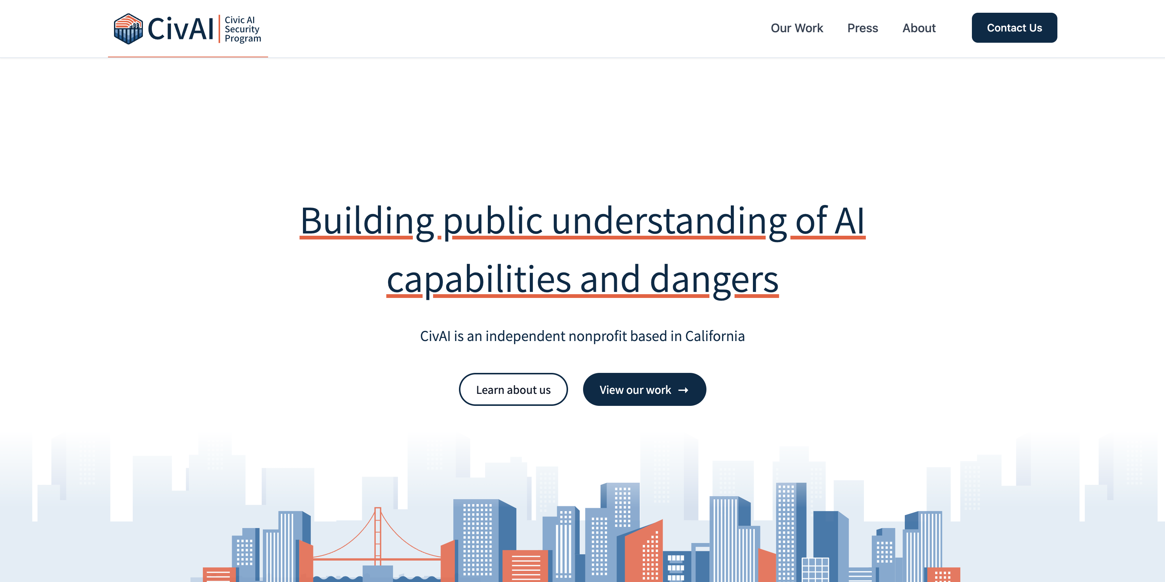Click the independent nonprofit California subtitle
This screenshot has width=1165, height=582.
[x=582, y=336]
